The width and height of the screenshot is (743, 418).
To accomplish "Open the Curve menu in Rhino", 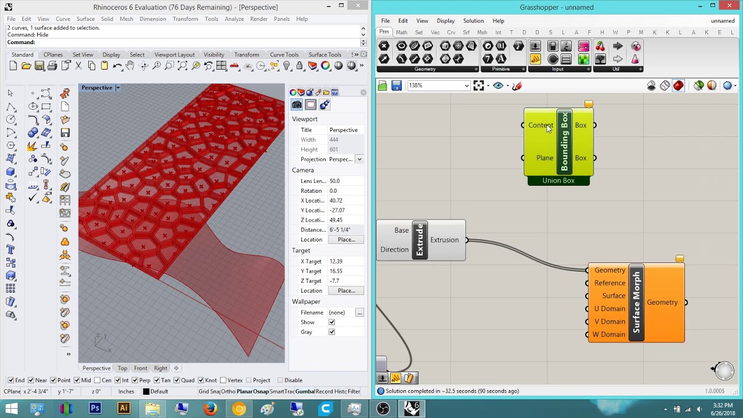I will click(63, 19).
